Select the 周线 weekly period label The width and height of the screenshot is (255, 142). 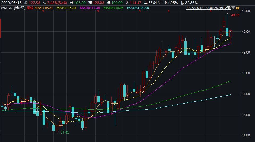click(x=30, y=8)
